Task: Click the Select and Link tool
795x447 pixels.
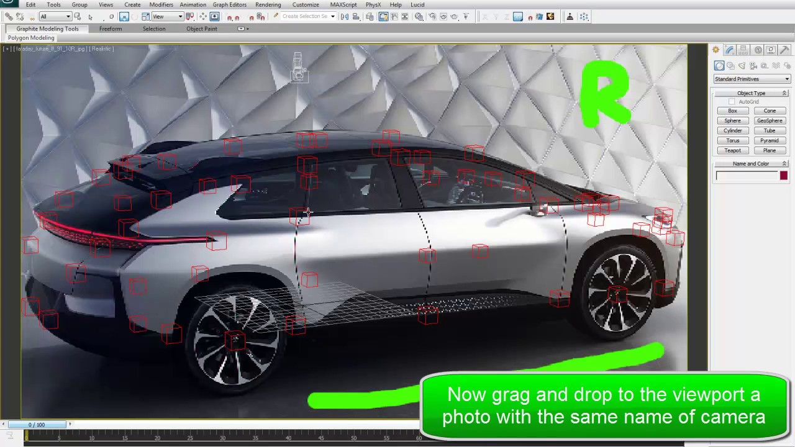Action: point(9,17)
